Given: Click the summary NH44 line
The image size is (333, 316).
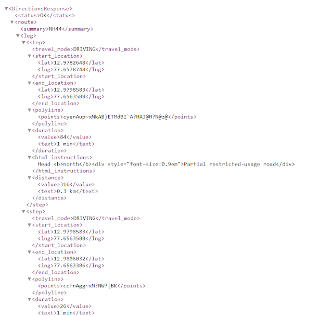Looking at the screenshot, I should [57, 29].
